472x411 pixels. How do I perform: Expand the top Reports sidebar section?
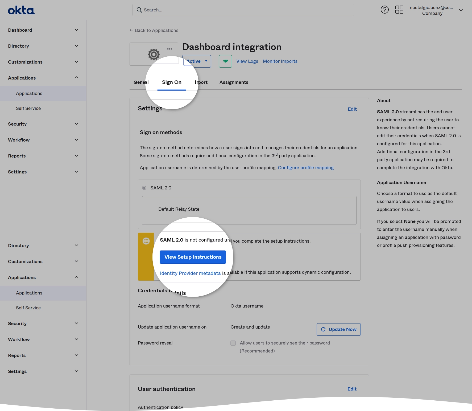[x=43, y=156]
